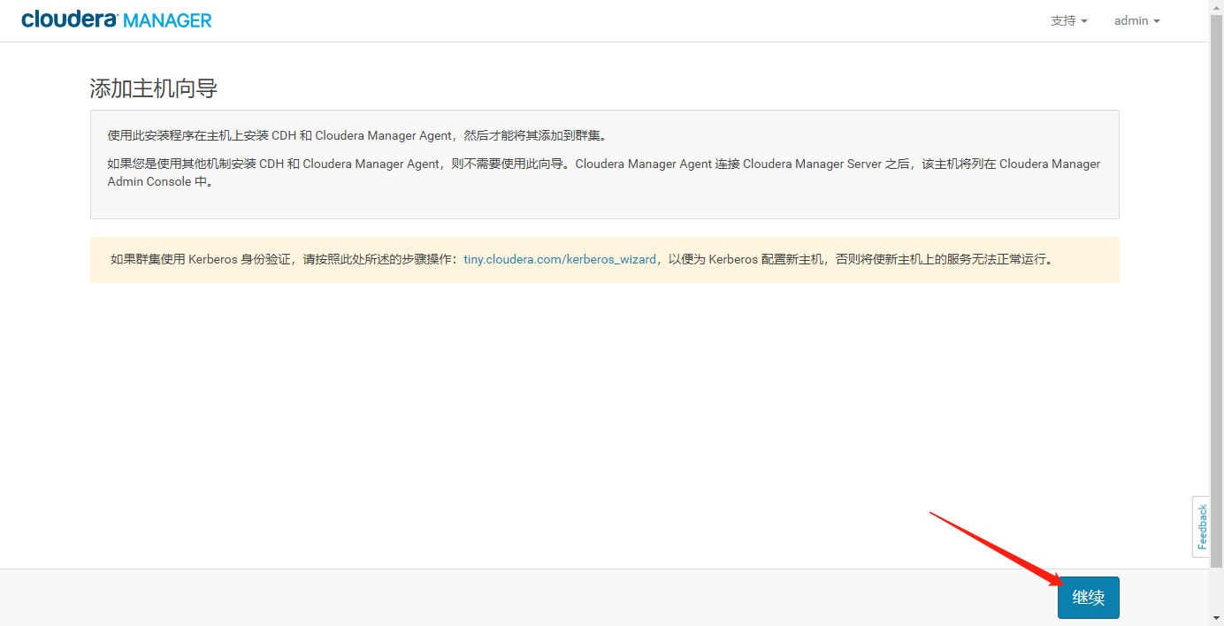Open the 支持 dropdown menu
This screenshot has width=1224, height=626.
pyautogui.click(x=1068, y=20)
